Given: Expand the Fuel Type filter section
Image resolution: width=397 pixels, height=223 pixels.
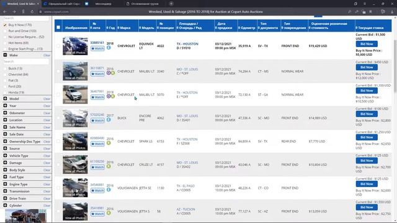Looking at the screenshot, I should click(x=5, y=177).
